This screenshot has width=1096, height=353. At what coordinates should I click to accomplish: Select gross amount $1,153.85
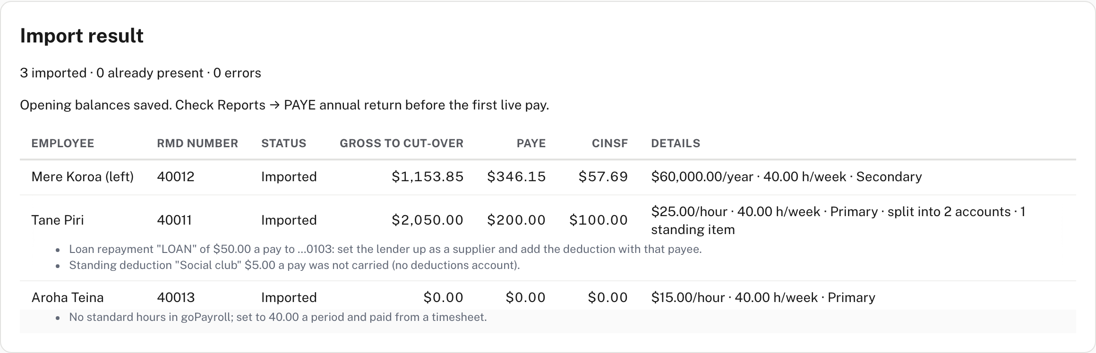coord(428,177)
